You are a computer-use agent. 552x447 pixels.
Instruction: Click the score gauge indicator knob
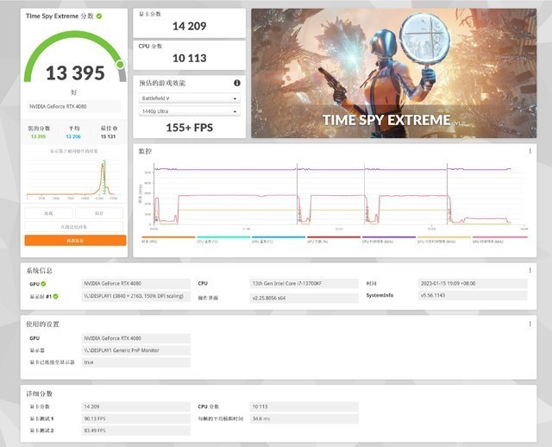pos(121,65)
